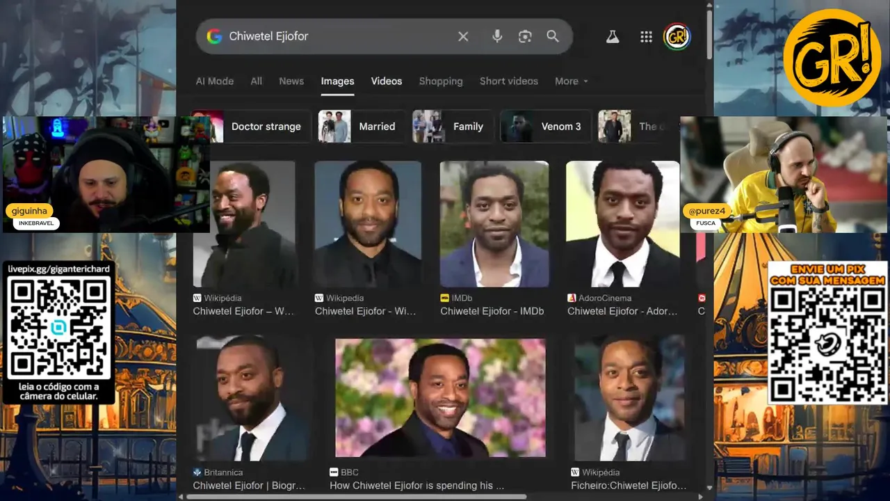The image size is (890, 501).
Task: Select the Images tab
Action: point(337,81)
